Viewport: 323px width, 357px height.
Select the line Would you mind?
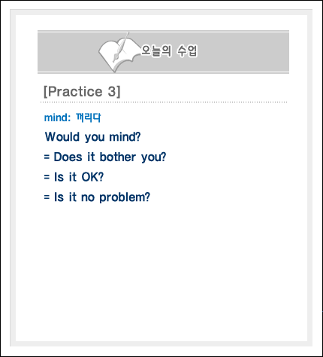[92, 137]
